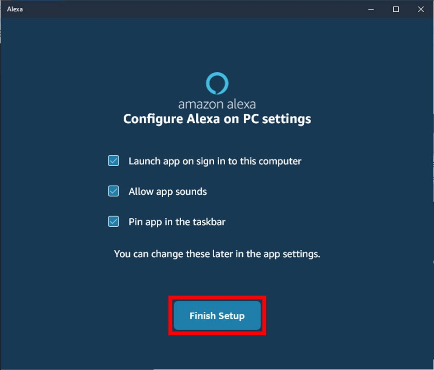The image size is (434, 370).
Task: Toggle "Pin app in the taskbar"
Action: pyautogui.click(x=113, y=221)
